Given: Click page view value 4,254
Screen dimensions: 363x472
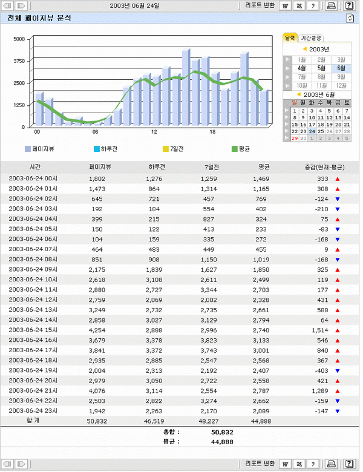Looking at the screenshot, I should (x=97, y=330).
